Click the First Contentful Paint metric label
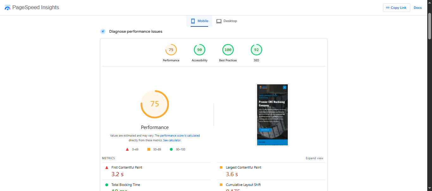 (x=127, y=167)
